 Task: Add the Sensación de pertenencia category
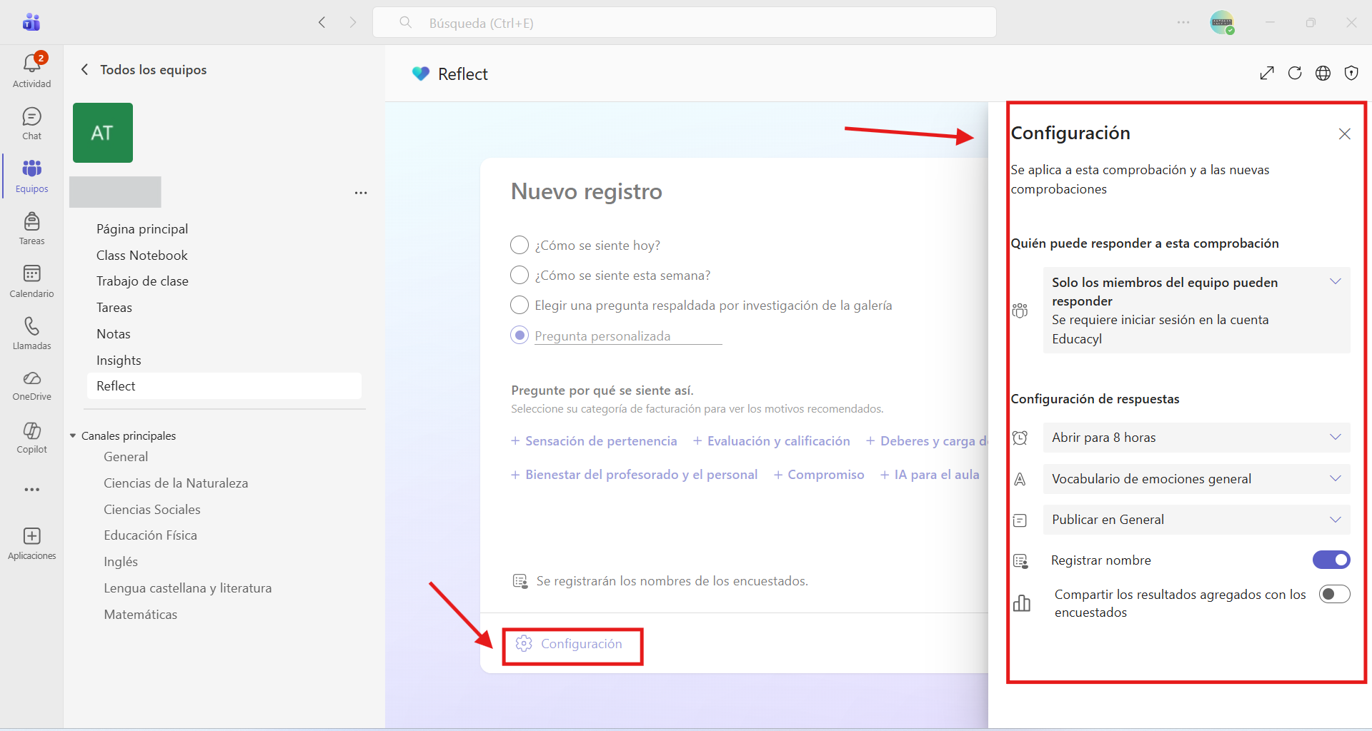click(x=594, y=441)
